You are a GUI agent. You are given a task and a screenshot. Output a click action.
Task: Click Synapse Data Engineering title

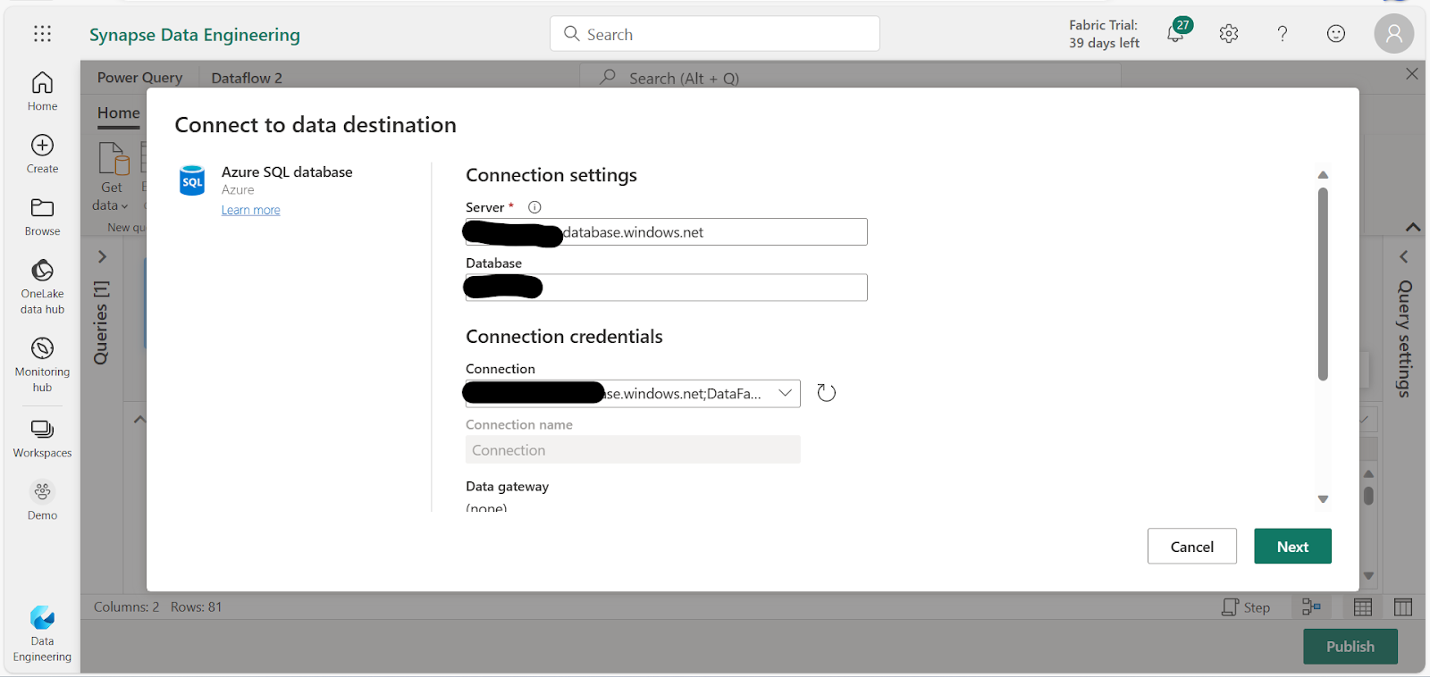click(195, 35)
